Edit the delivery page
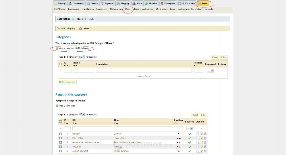Viewport: 286px width, 155px height. click(x=202, y=134)
